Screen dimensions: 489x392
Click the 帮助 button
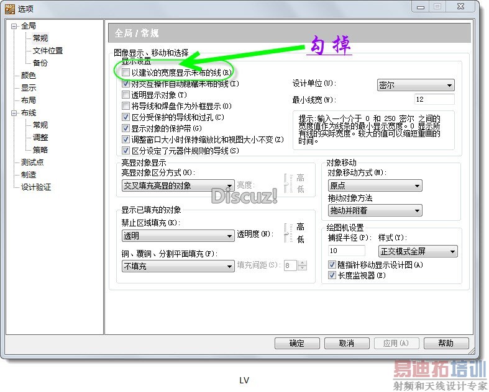(446, 343)
